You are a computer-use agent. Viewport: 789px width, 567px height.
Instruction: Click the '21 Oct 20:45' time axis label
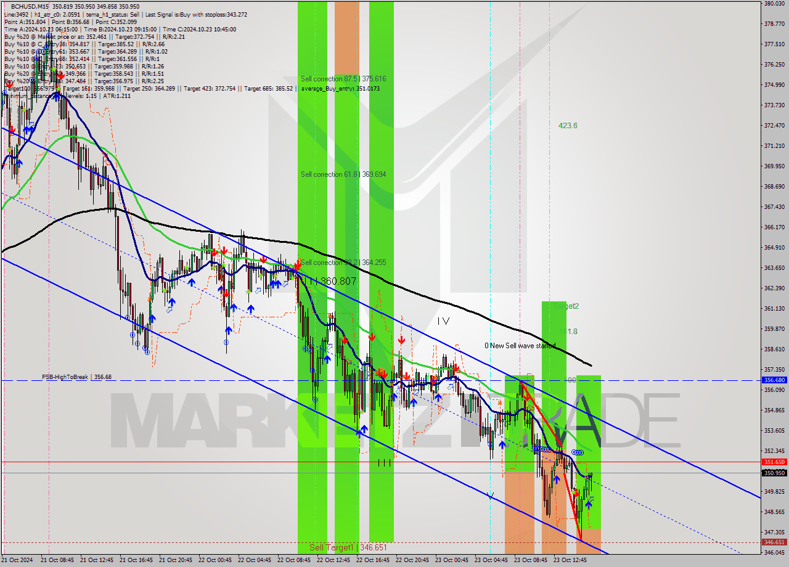click(x=176, y=561)
